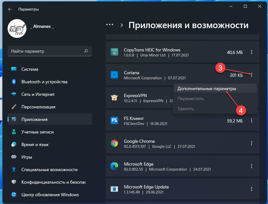Click the breadcrumb chevron arrow
268x204 pixels.
click(122, 25)
